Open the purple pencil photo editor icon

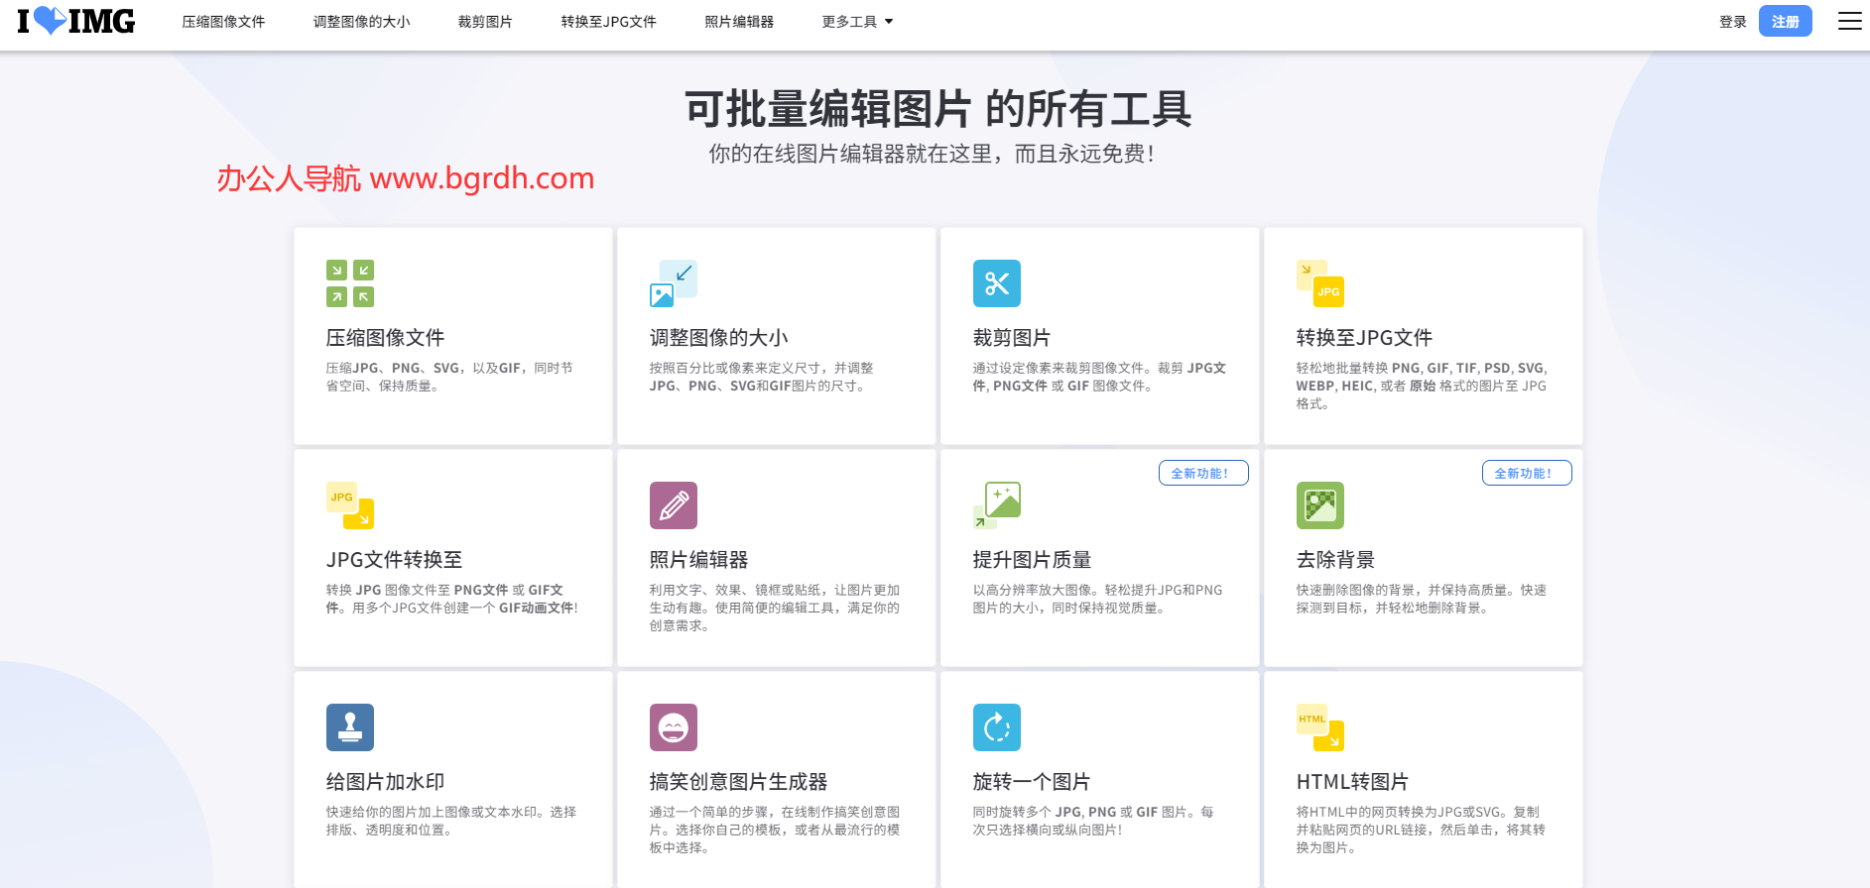(674, 505)
